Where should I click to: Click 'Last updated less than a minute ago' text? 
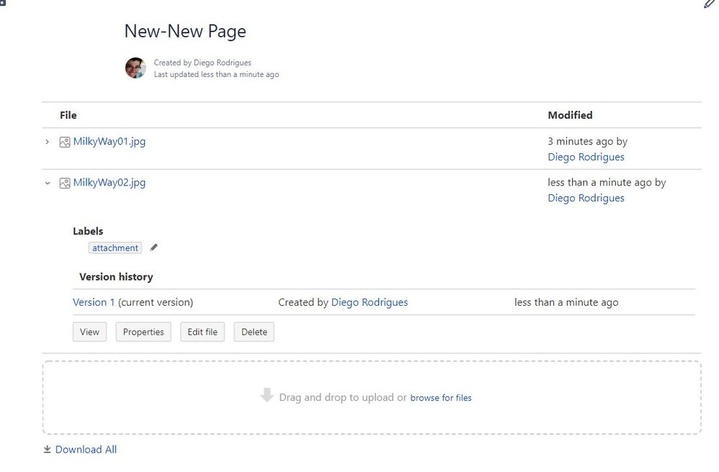point(216,75)
